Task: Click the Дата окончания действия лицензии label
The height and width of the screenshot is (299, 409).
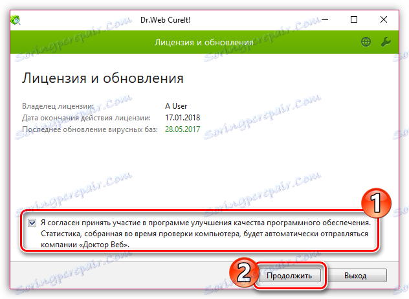Action: pyautogui.click(x=86, y=118)
